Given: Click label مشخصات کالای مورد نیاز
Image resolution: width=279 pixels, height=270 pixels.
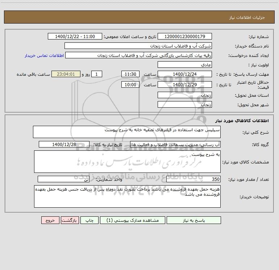Looking at the screenshot, I should click(x=246, y=162).
